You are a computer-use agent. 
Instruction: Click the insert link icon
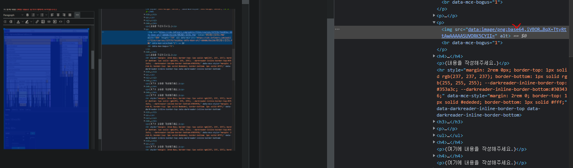point(37,22)
